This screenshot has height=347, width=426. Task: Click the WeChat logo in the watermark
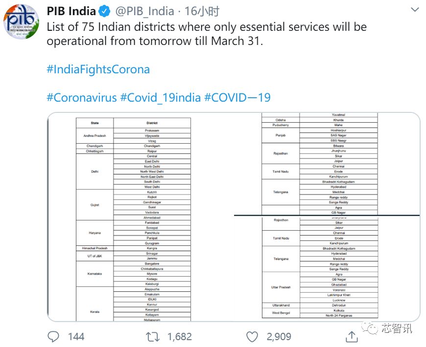point(372,327)
